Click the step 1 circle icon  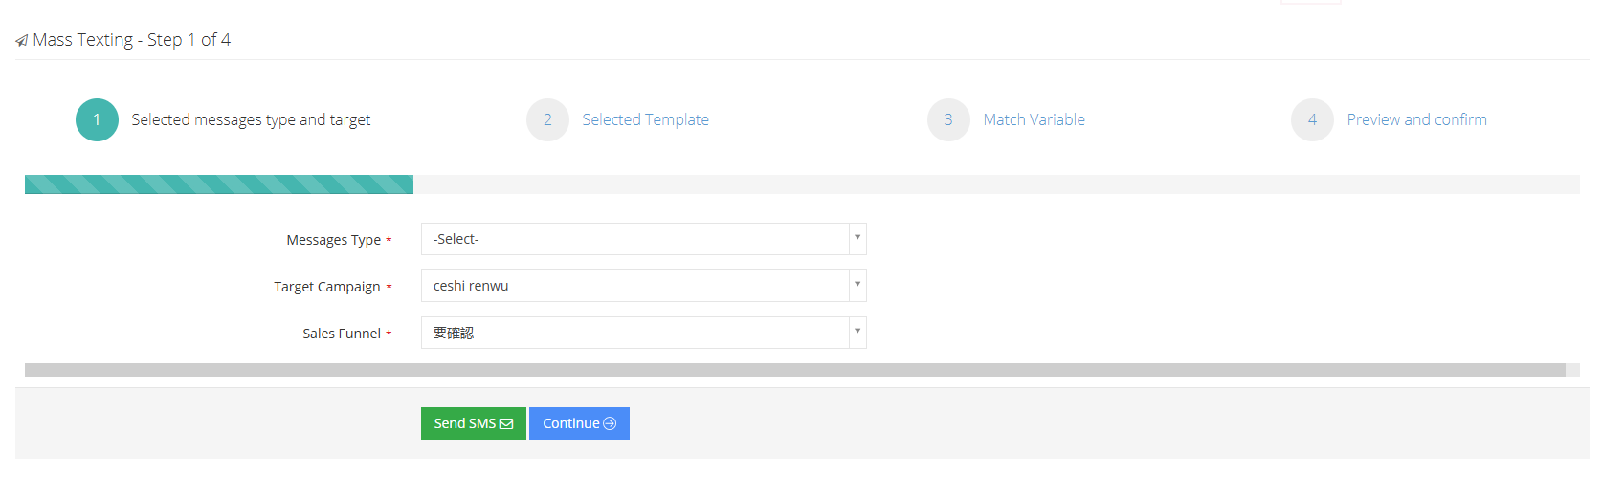(x=97, y=119)
